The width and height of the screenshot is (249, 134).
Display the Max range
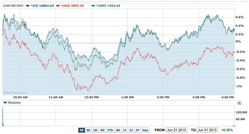coord(145,130)
